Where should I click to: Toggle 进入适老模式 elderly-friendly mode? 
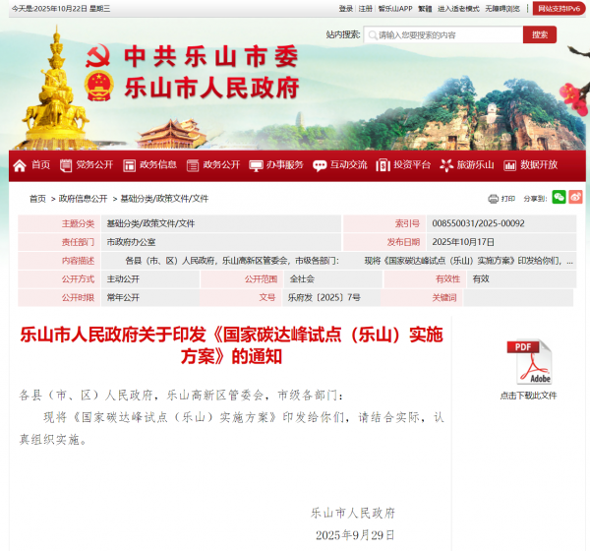pos(458,8)
